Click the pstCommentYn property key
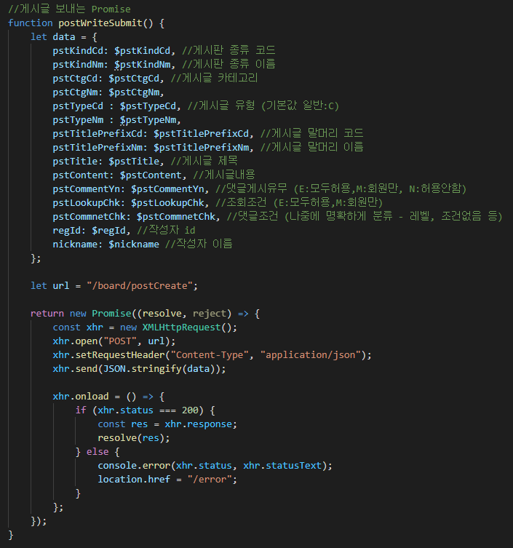Viewport: 513px width, 548px height. (x=87, y=189)
